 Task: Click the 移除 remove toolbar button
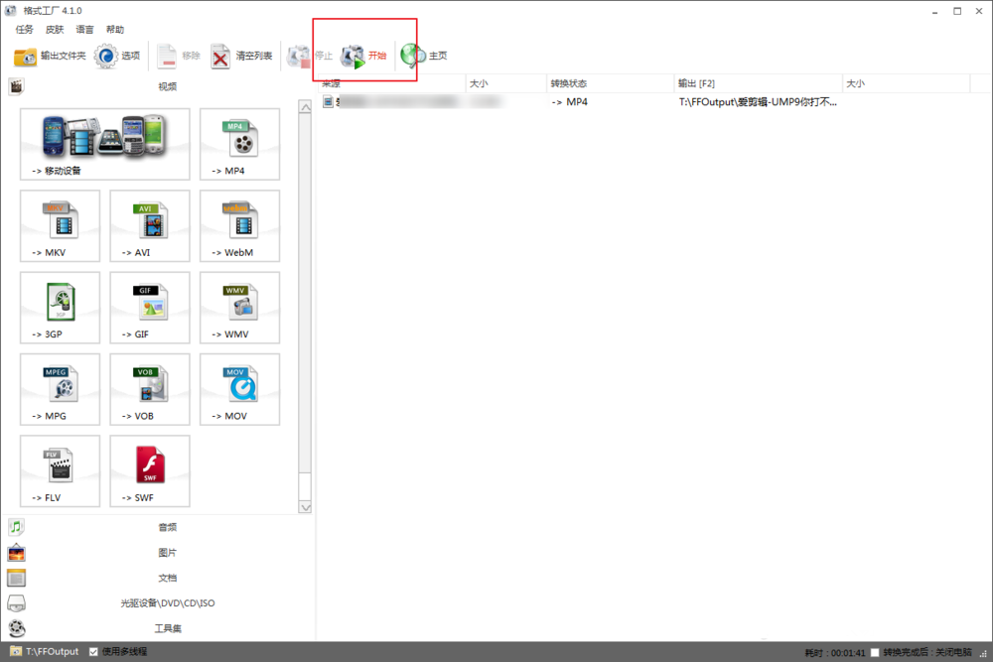[x=179, y=57]
